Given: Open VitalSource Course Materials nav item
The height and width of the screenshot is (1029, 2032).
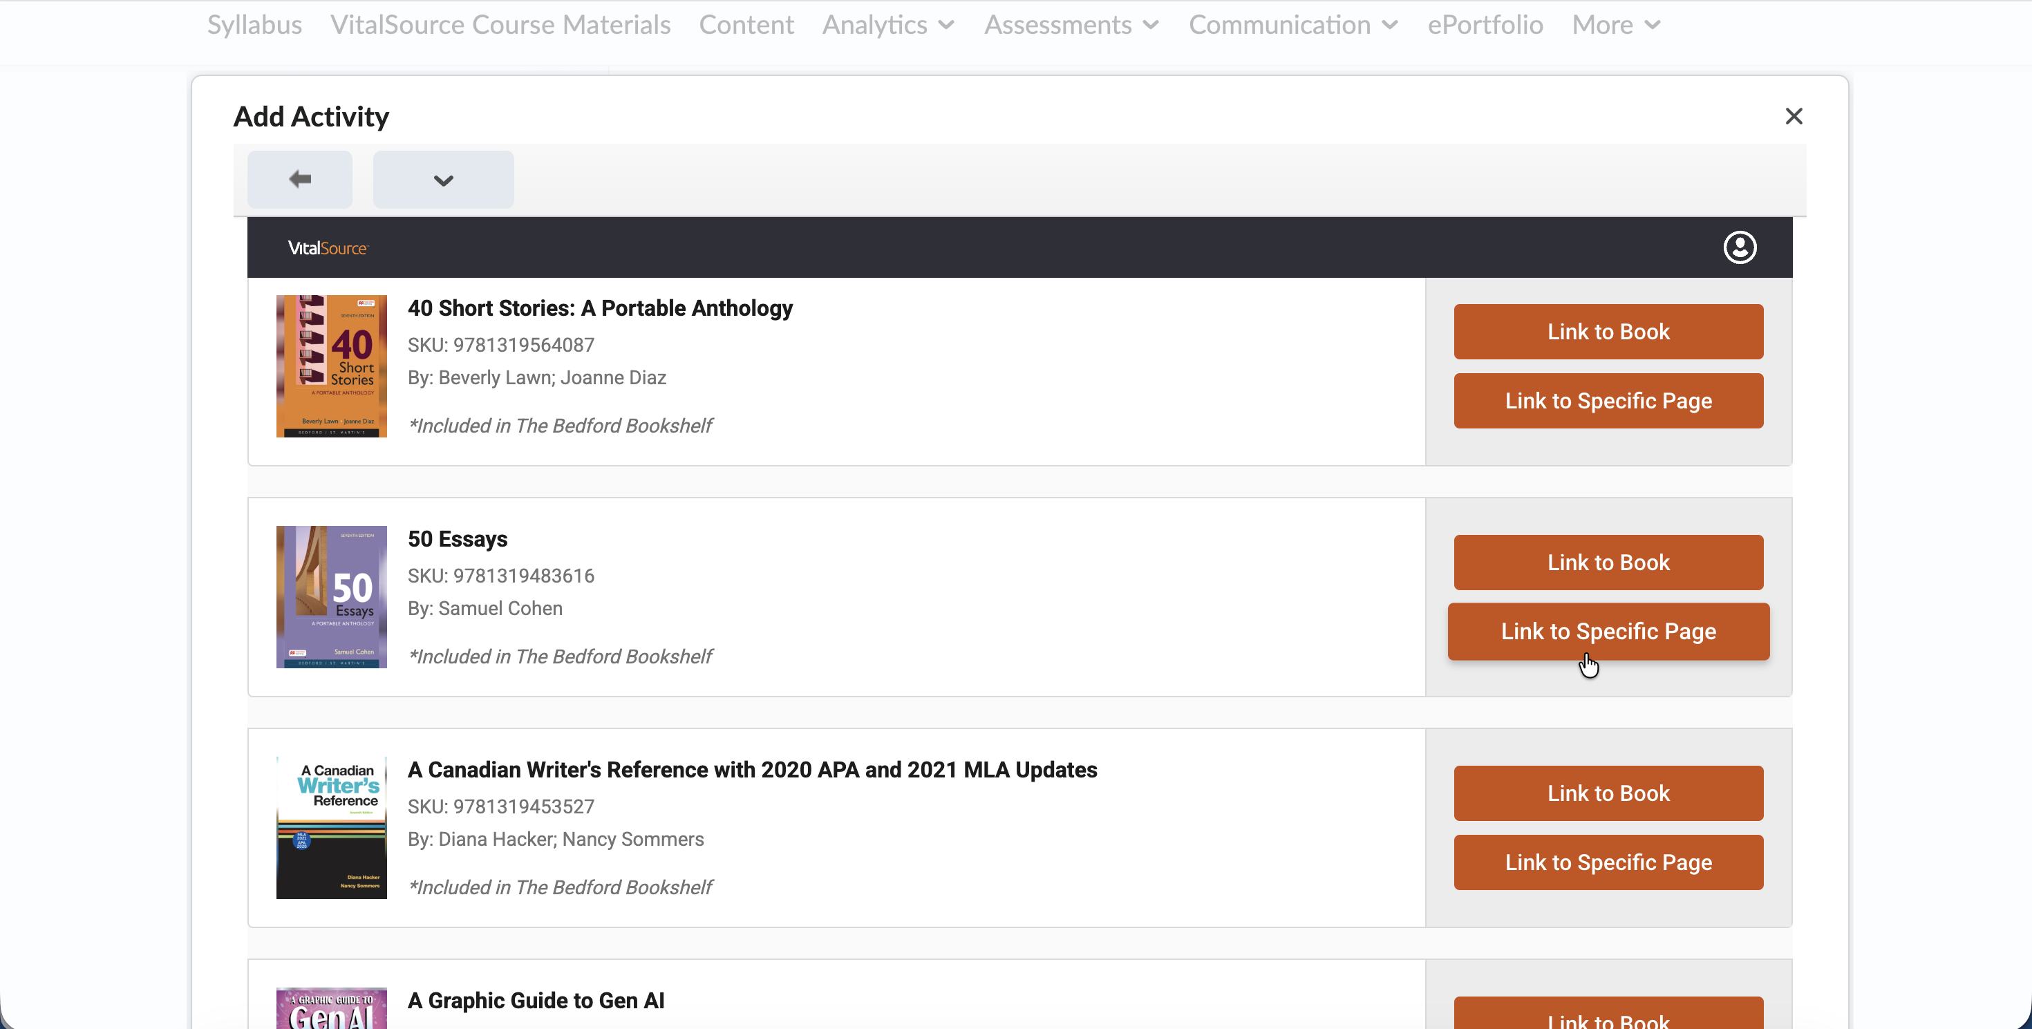Looking at the screenshot, I should (x=500, y=24).
